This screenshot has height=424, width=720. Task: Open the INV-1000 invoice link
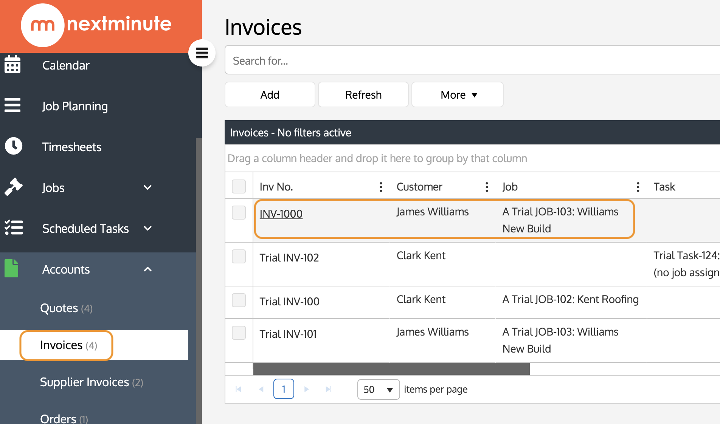click(x=281, y=214)
